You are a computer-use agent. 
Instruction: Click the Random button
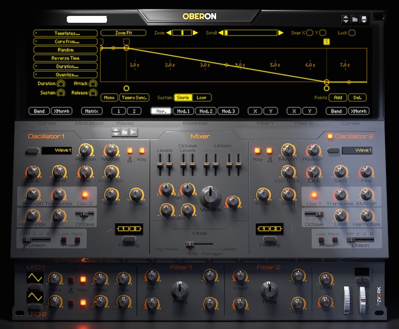(65, 50)
